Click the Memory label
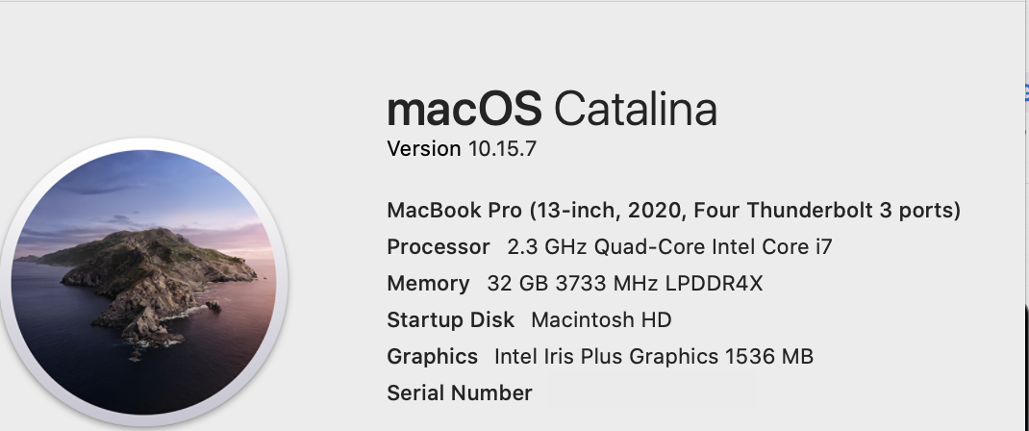 (428, 284)
